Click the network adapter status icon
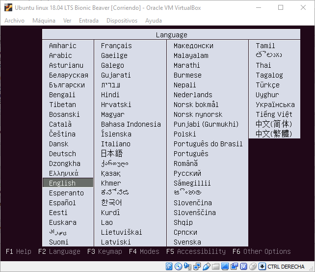This screenshot has height=272, width=315. coord(197,267)
